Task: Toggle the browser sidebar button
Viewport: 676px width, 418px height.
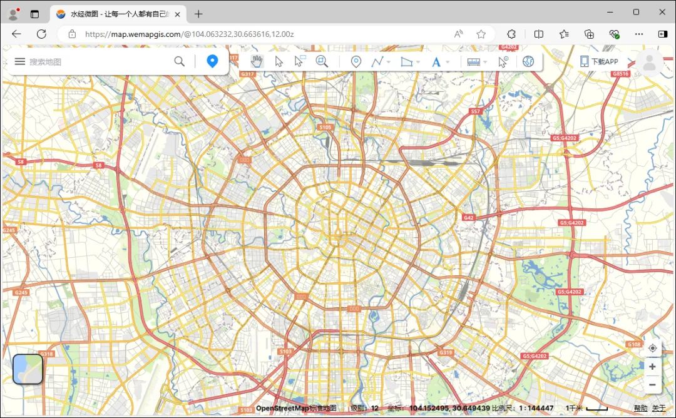Action: tap(663, 34)
